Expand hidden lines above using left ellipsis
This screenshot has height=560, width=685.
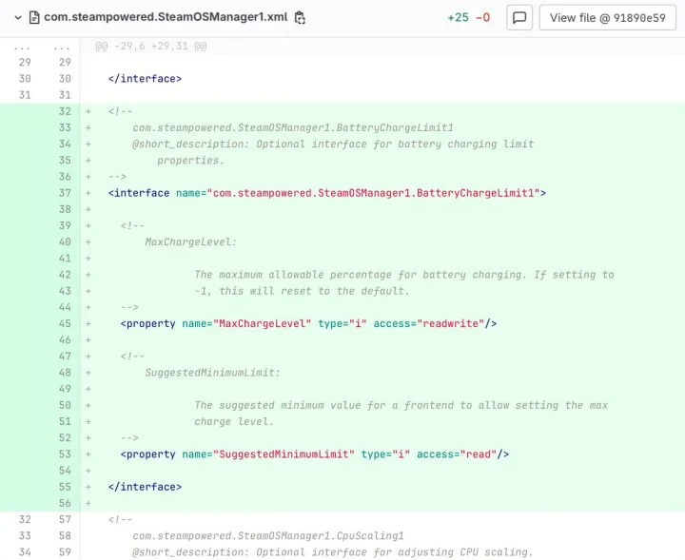pyautogui.click(x=21, y=46)
